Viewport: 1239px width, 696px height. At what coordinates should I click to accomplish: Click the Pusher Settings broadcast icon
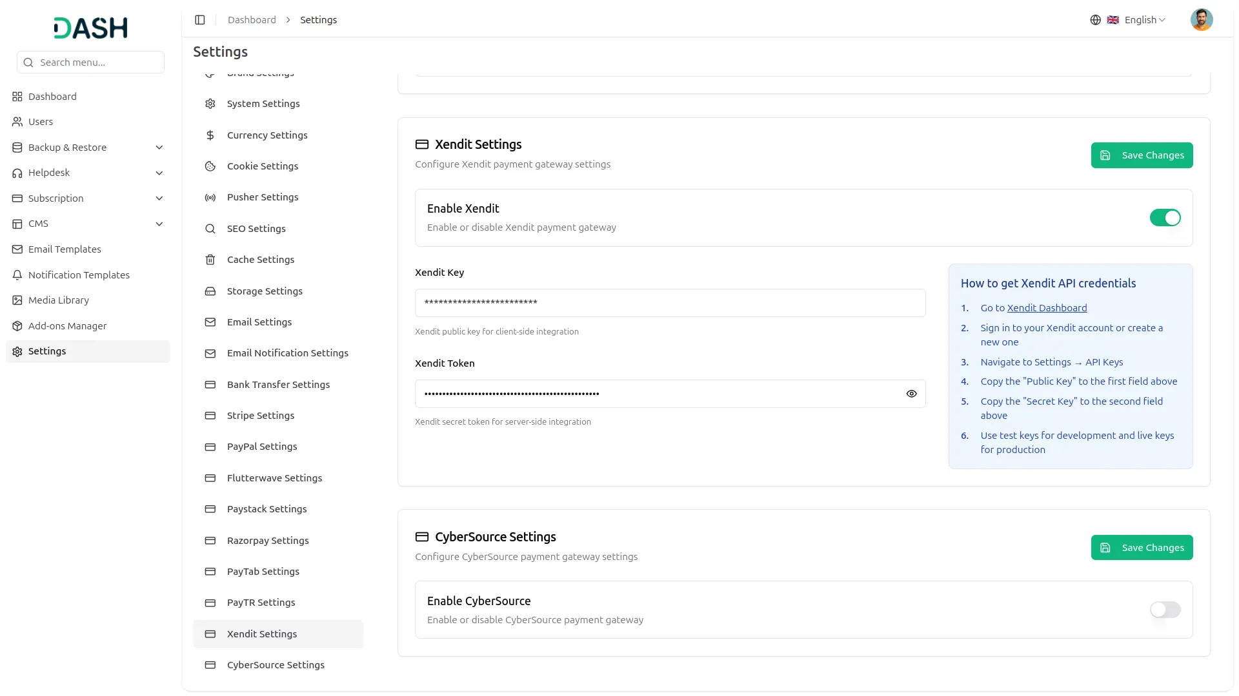coord(210,197)
